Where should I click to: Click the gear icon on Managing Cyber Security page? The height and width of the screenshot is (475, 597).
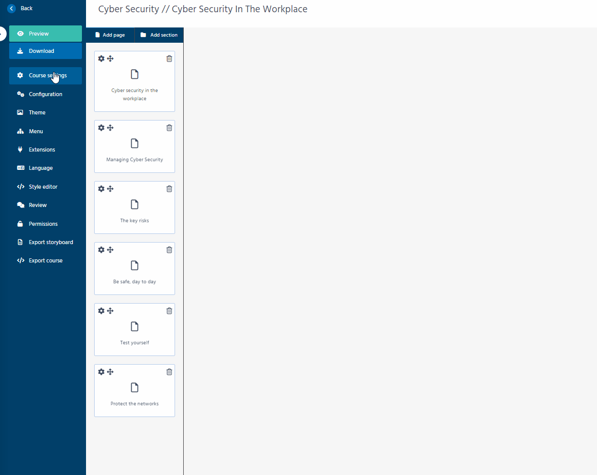pyautogui.click(x=101, y=128)
